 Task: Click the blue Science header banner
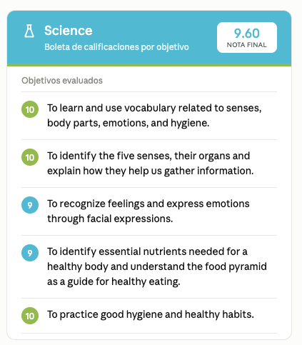(149, 38)
